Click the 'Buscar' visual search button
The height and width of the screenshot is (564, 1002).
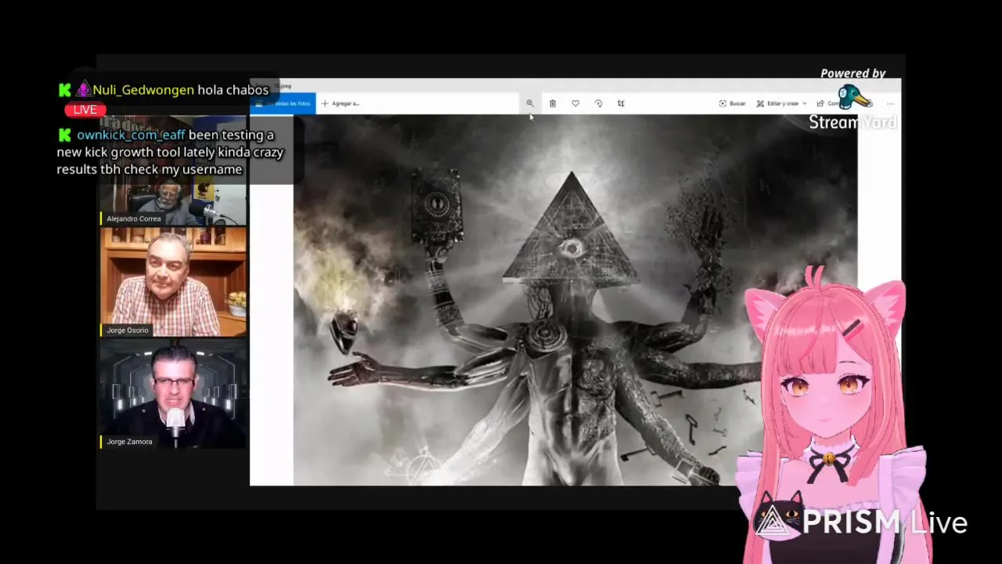click(732, 103)
